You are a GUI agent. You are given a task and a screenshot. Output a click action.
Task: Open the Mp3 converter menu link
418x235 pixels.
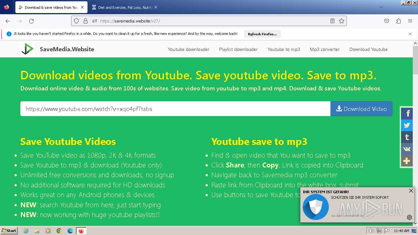pos(325,49)
